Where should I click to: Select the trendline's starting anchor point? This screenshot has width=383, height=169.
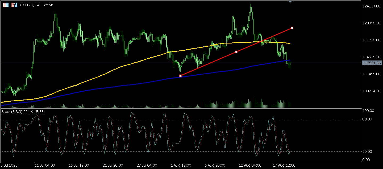181,76
